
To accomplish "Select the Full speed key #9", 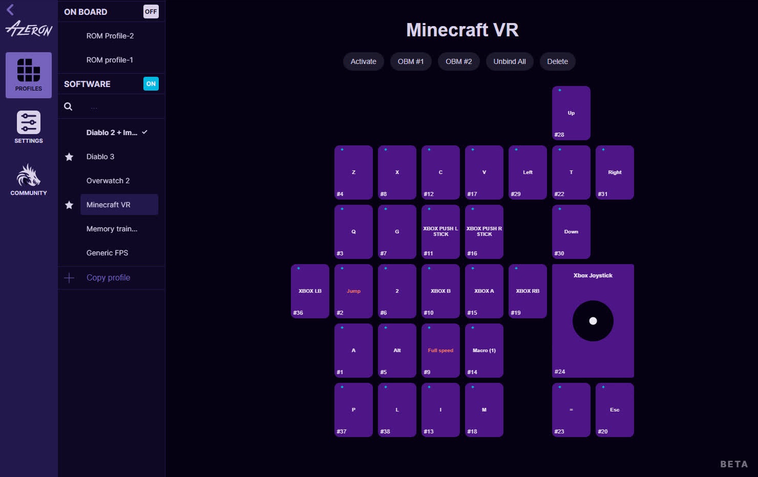I will (x=441, y=351).
